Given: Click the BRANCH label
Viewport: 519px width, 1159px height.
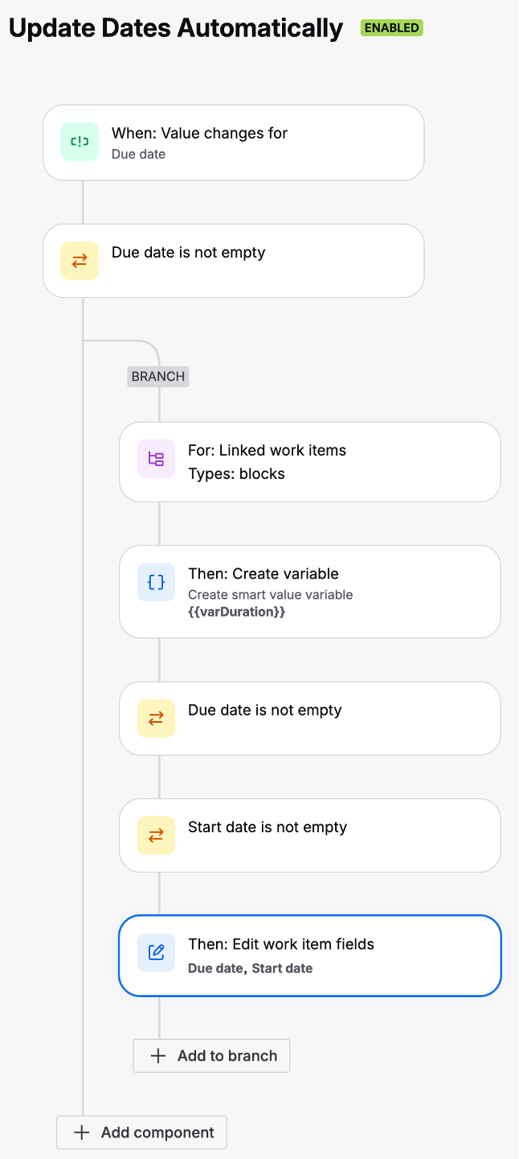Looking at the screenshot, I should tap(157, 376).
